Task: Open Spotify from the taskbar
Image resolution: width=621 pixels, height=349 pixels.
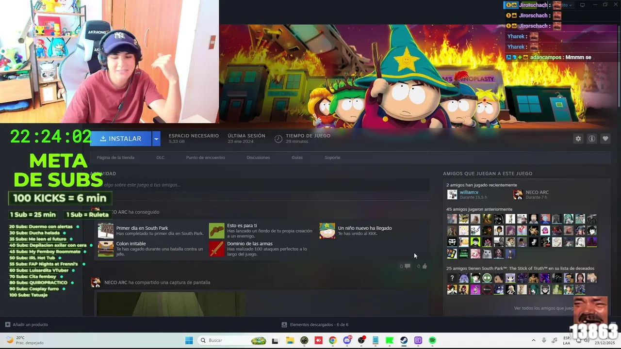Action: [x=432, y=340]
